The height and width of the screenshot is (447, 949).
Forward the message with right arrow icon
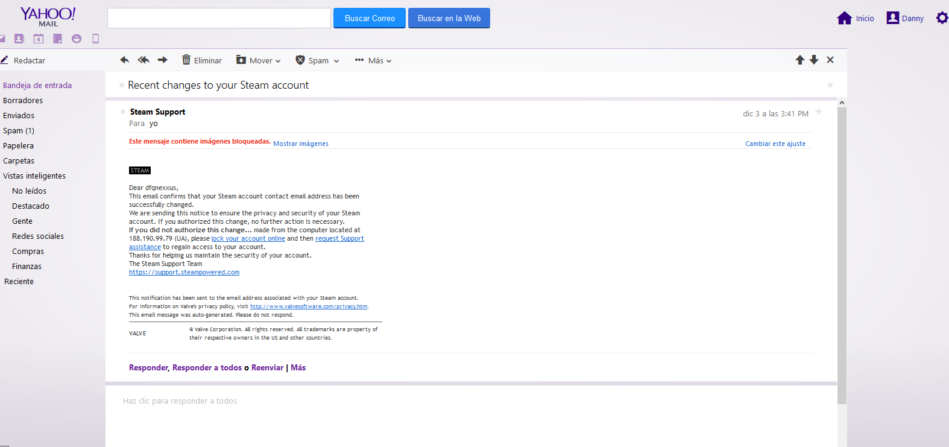point(163,60)
